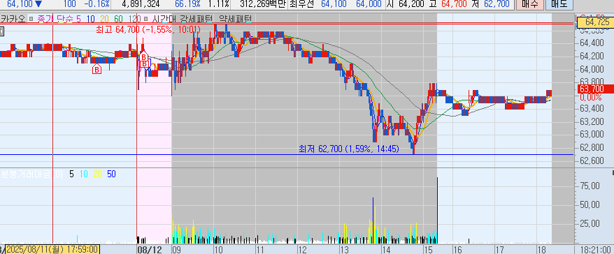Click the 최고 64,700 high annotation
This screenshot has height=254, width=614.
[148, 30]
